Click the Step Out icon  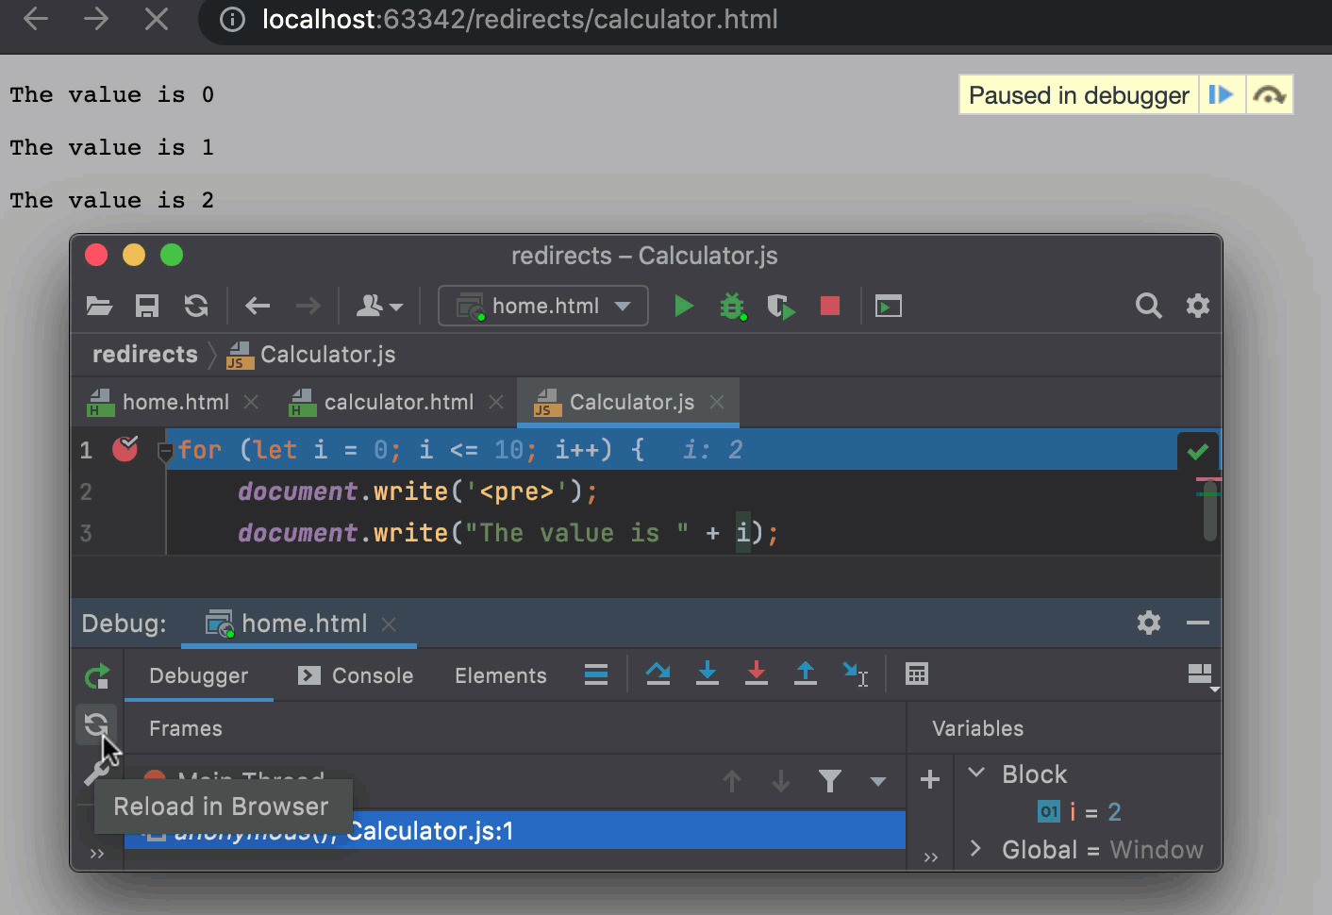pos(805,674)
